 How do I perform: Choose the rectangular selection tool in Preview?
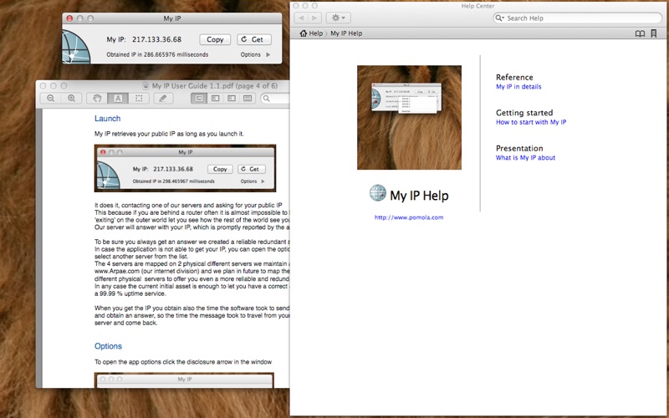(138, 99)
